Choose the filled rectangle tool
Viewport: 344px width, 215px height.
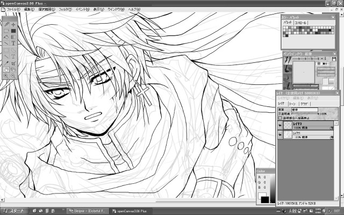click(13, 31)
